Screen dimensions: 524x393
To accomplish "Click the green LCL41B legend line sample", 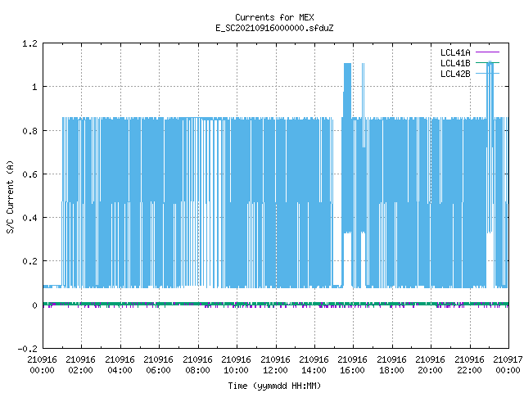I will pos(487,62).
